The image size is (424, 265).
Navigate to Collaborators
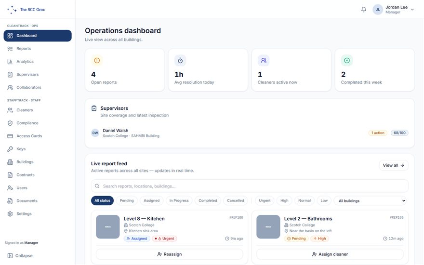coord(38,88)
